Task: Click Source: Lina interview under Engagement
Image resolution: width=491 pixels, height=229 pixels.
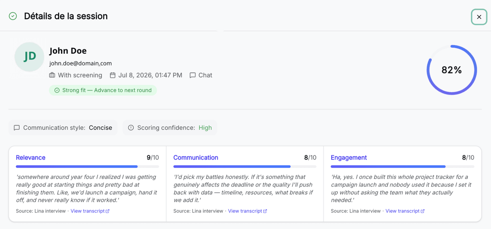Action: 356,211
